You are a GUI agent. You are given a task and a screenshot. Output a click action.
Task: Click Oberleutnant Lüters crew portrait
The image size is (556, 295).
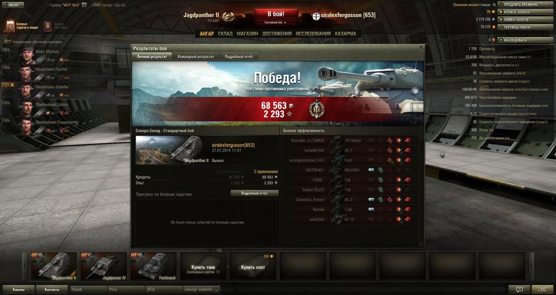pos(27,109)
